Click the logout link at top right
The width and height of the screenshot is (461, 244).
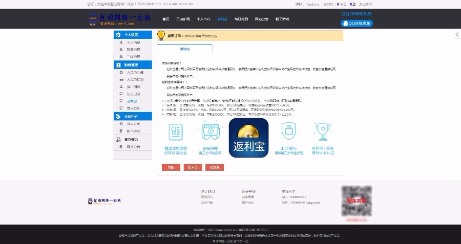coord(365,5)
